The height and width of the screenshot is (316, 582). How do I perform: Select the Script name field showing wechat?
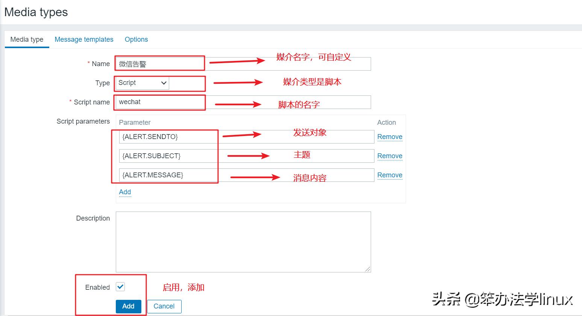point(159,102)
